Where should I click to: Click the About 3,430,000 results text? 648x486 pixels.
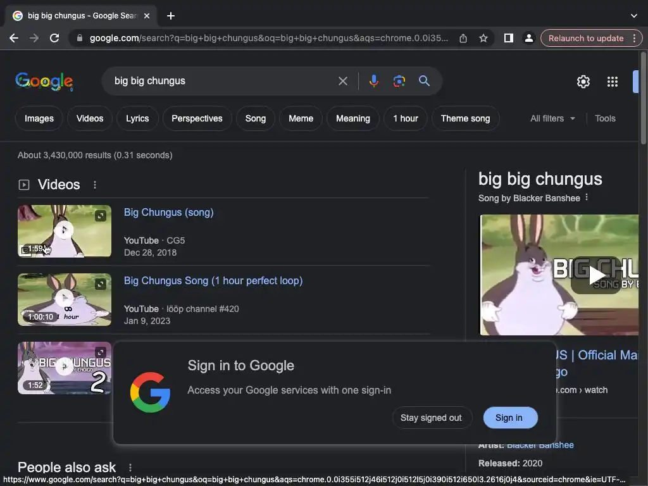point(95,156)
